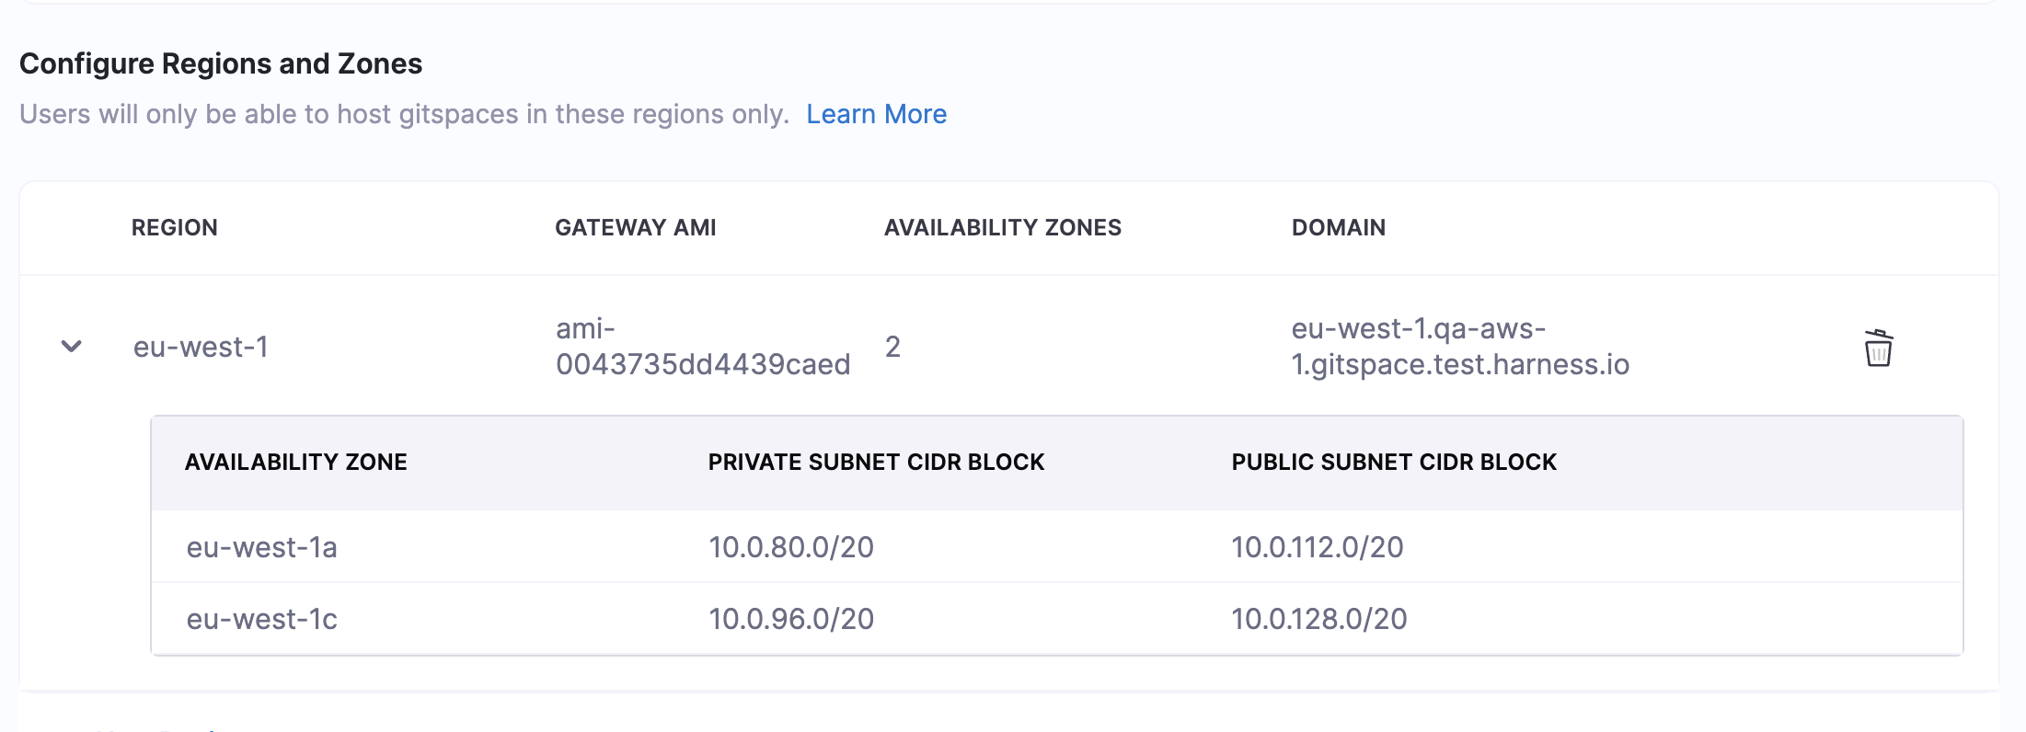Click public subnet 10.0.128.0/20

click(1318, 619)
